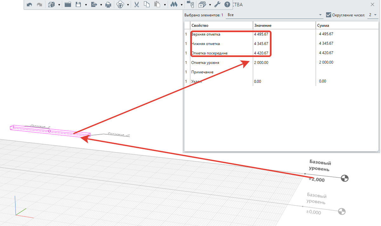This screenshot has width=381, height=226.
Task: Undo the last action in the toolbar
Action: click(30, 5)
